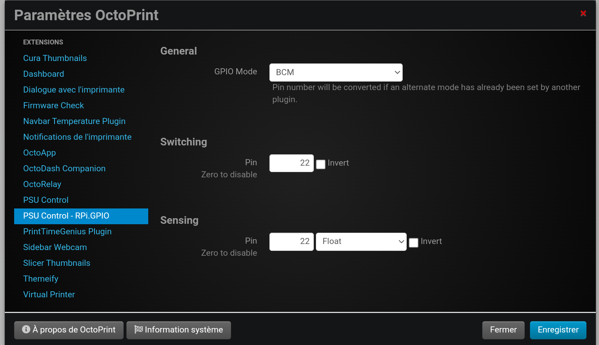Open the GPIO Mode dropdown

click(336, 72)
